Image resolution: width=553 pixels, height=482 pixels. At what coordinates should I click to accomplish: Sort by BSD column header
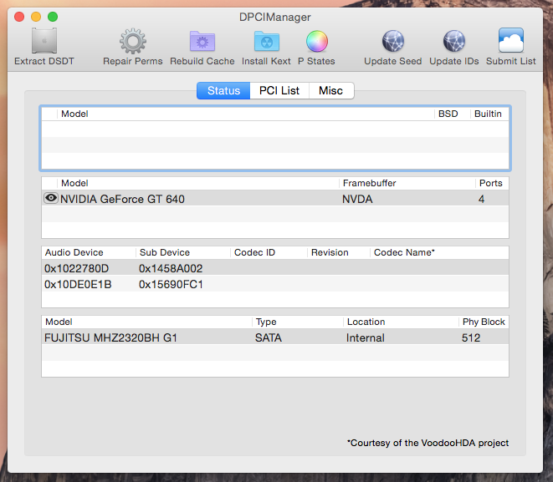click(x=448, y=114)
